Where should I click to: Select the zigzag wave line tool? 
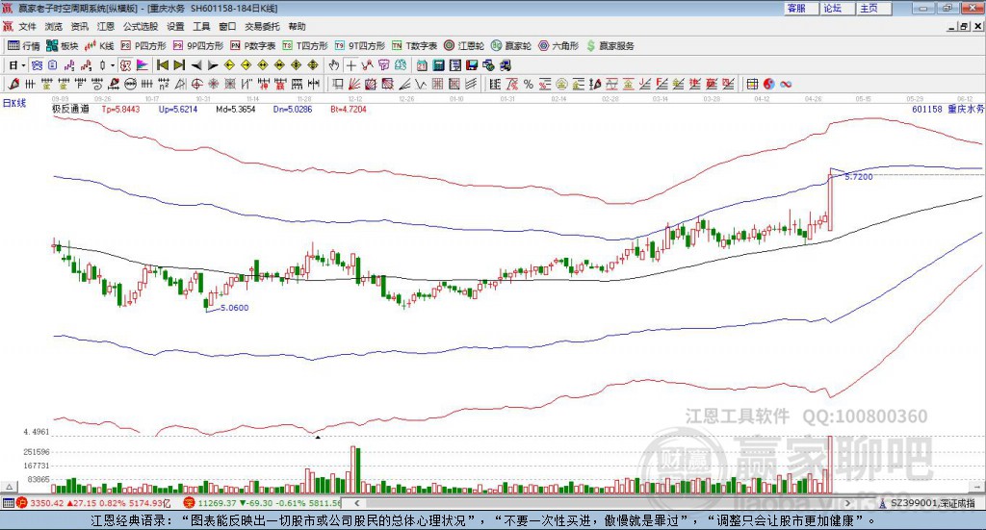tap(420, 84)
